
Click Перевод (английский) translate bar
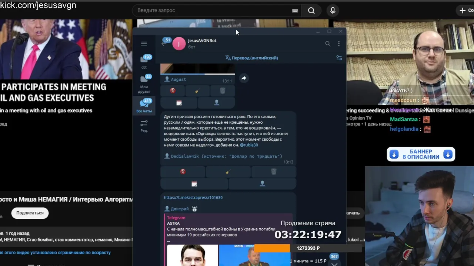pos(251,58)
